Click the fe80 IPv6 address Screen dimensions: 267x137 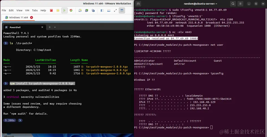[x=209, y=99]
